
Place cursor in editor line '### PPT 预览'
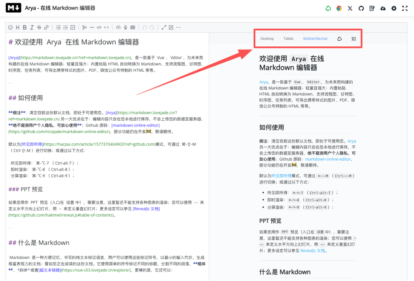pos(26,189)
